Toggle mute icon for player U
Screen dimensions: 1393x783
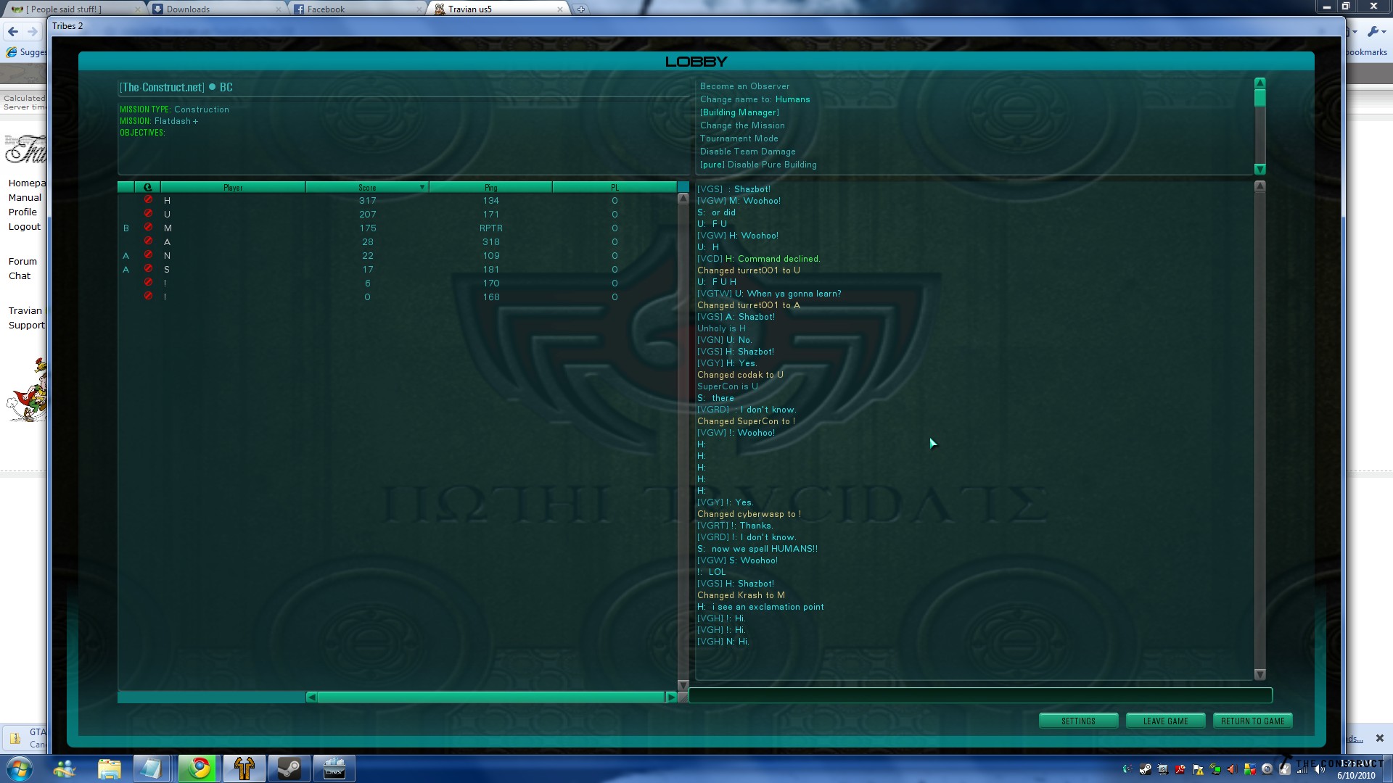[148, 214]
